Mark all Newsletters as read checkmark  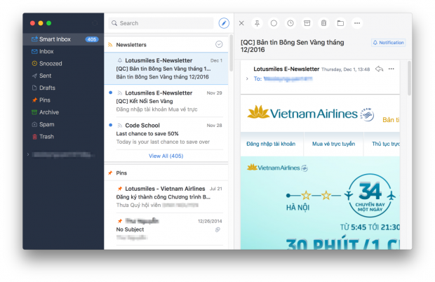pyautogui.click(x=219, y=44)
